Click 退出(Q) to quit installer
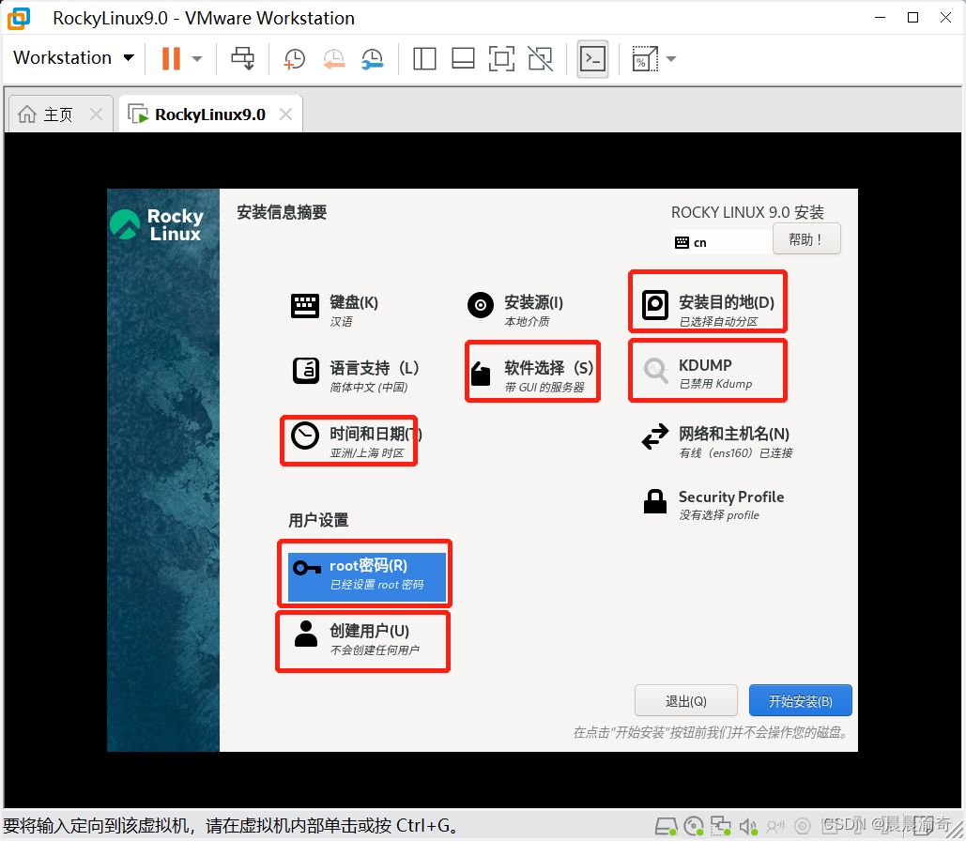The height and width of the screenshot is (841, 966). (x=685, y=700)
